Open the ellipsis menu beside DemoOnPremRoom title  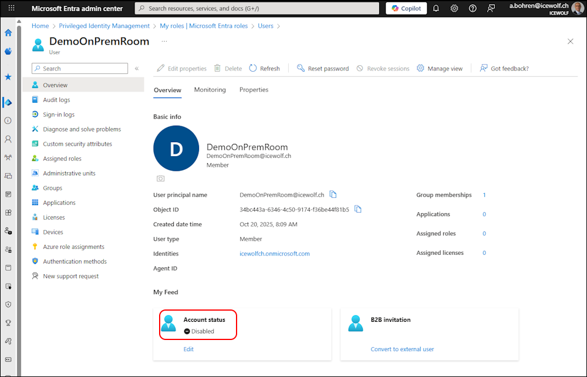[x=164, y=41]
